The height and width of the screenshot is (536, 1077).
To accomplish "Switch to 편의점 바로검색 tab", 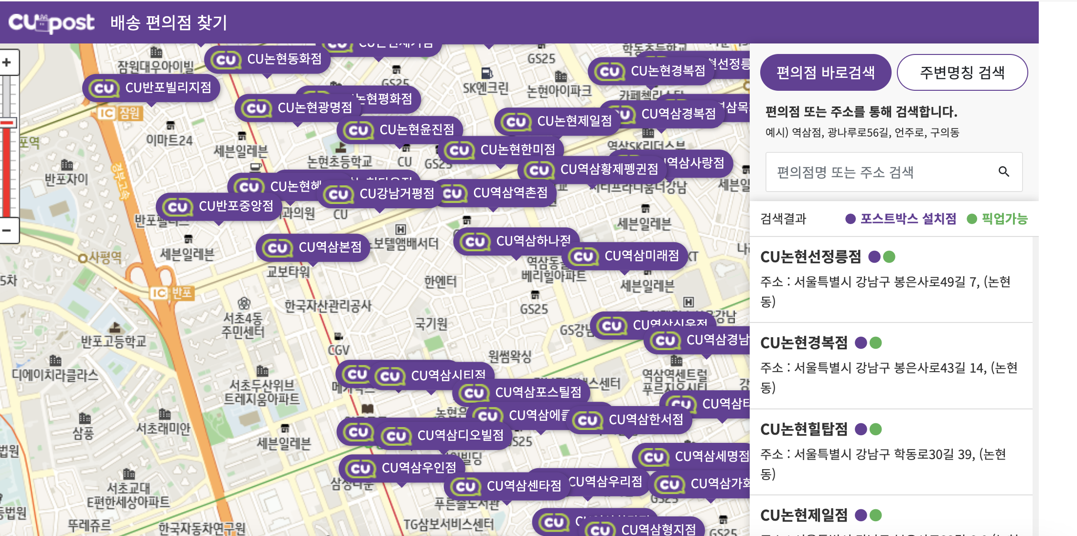I will pos(825,73).
